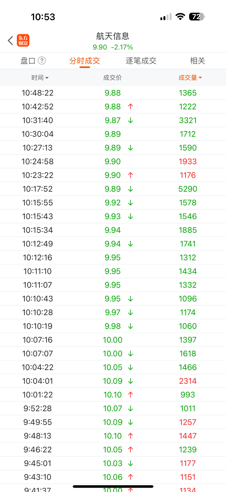Tap the green down arrow in the 10:31:40 row
The image size is (226, 492).
click(x=131, y=120)
